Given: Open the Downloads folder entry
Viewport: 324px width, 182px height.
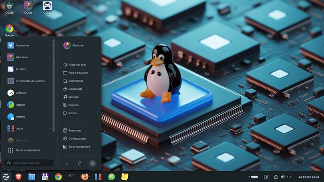Looking at the screenshot, I should pos(73,89).
